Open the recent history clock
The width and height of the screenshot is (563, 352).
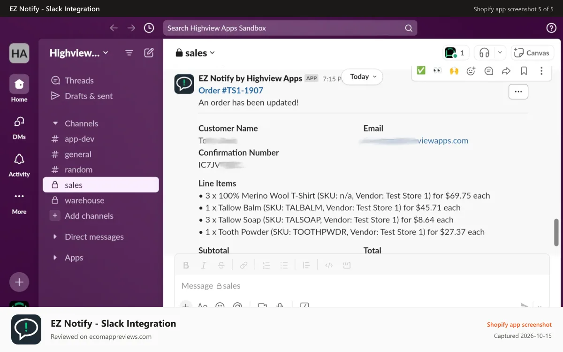click(149, 28)
